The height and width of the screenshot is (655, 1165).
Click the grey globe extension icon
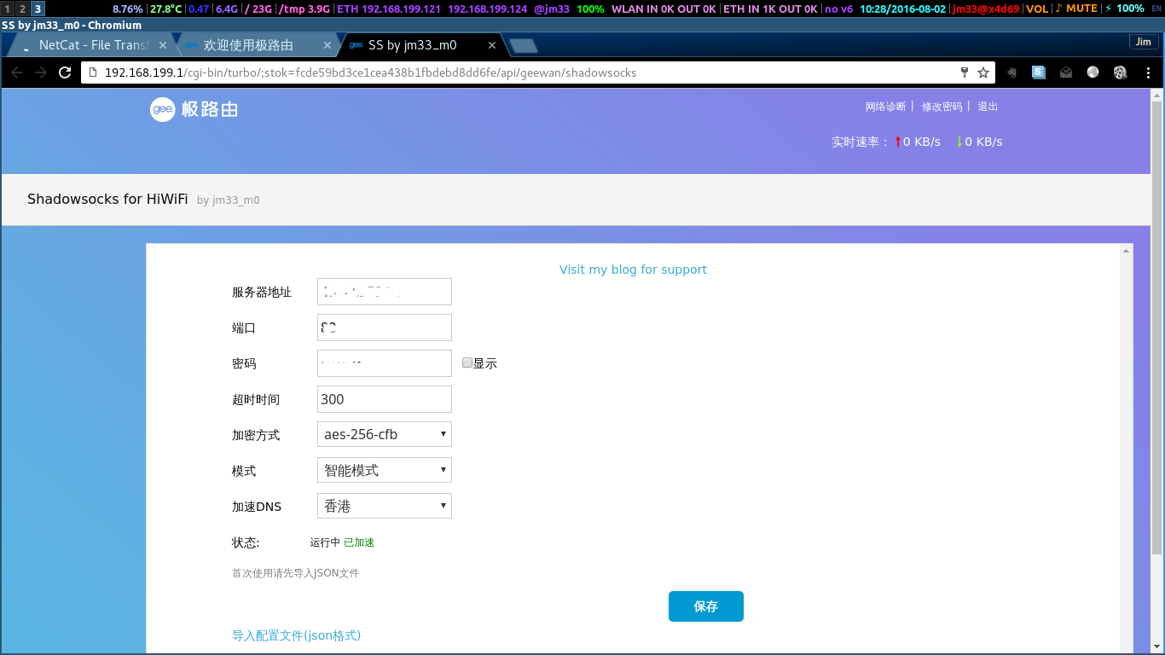[x=1093, y=72]
